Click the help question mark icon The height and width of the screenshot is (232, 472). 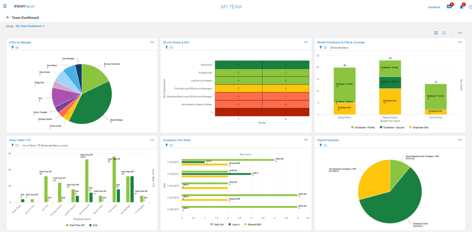tap(470, 7)
